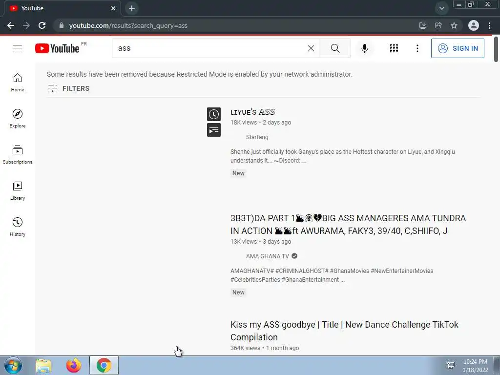The width and height of the screenshot is (500, 375).
Task: Click the page vertical scrollbar
Action: point(496,49)
